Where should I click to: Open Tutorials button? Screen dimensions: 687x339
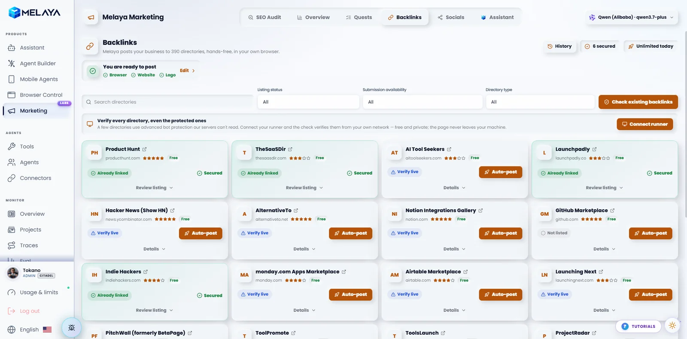click(639, 327)
